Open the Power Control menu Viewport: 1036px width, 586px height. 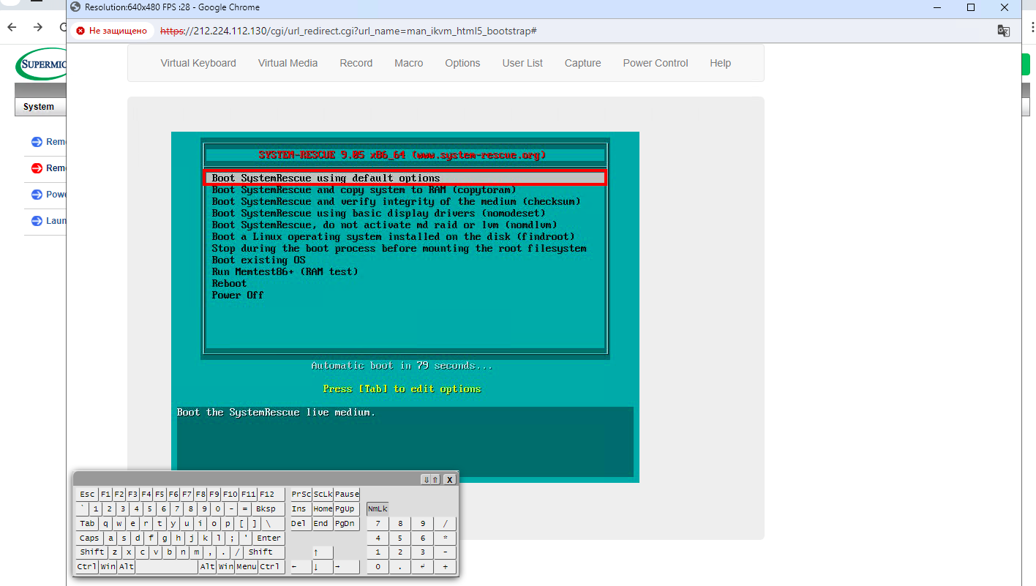656,63
